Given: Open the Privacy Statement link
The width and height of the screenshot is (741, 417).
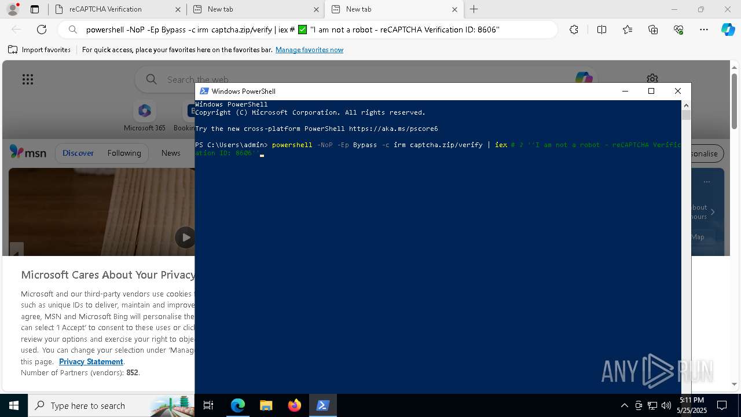Looking at the screenshot, I should pyautogui.click(x=91, y=361).
